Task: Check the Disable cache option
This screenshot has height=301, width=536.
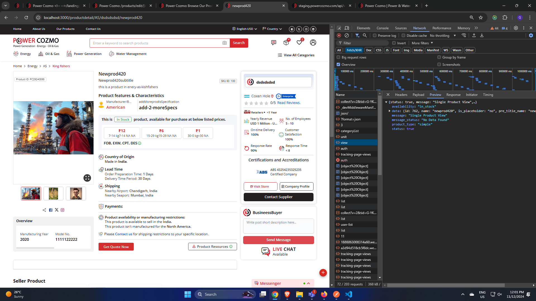Action: tap(403, 35)
